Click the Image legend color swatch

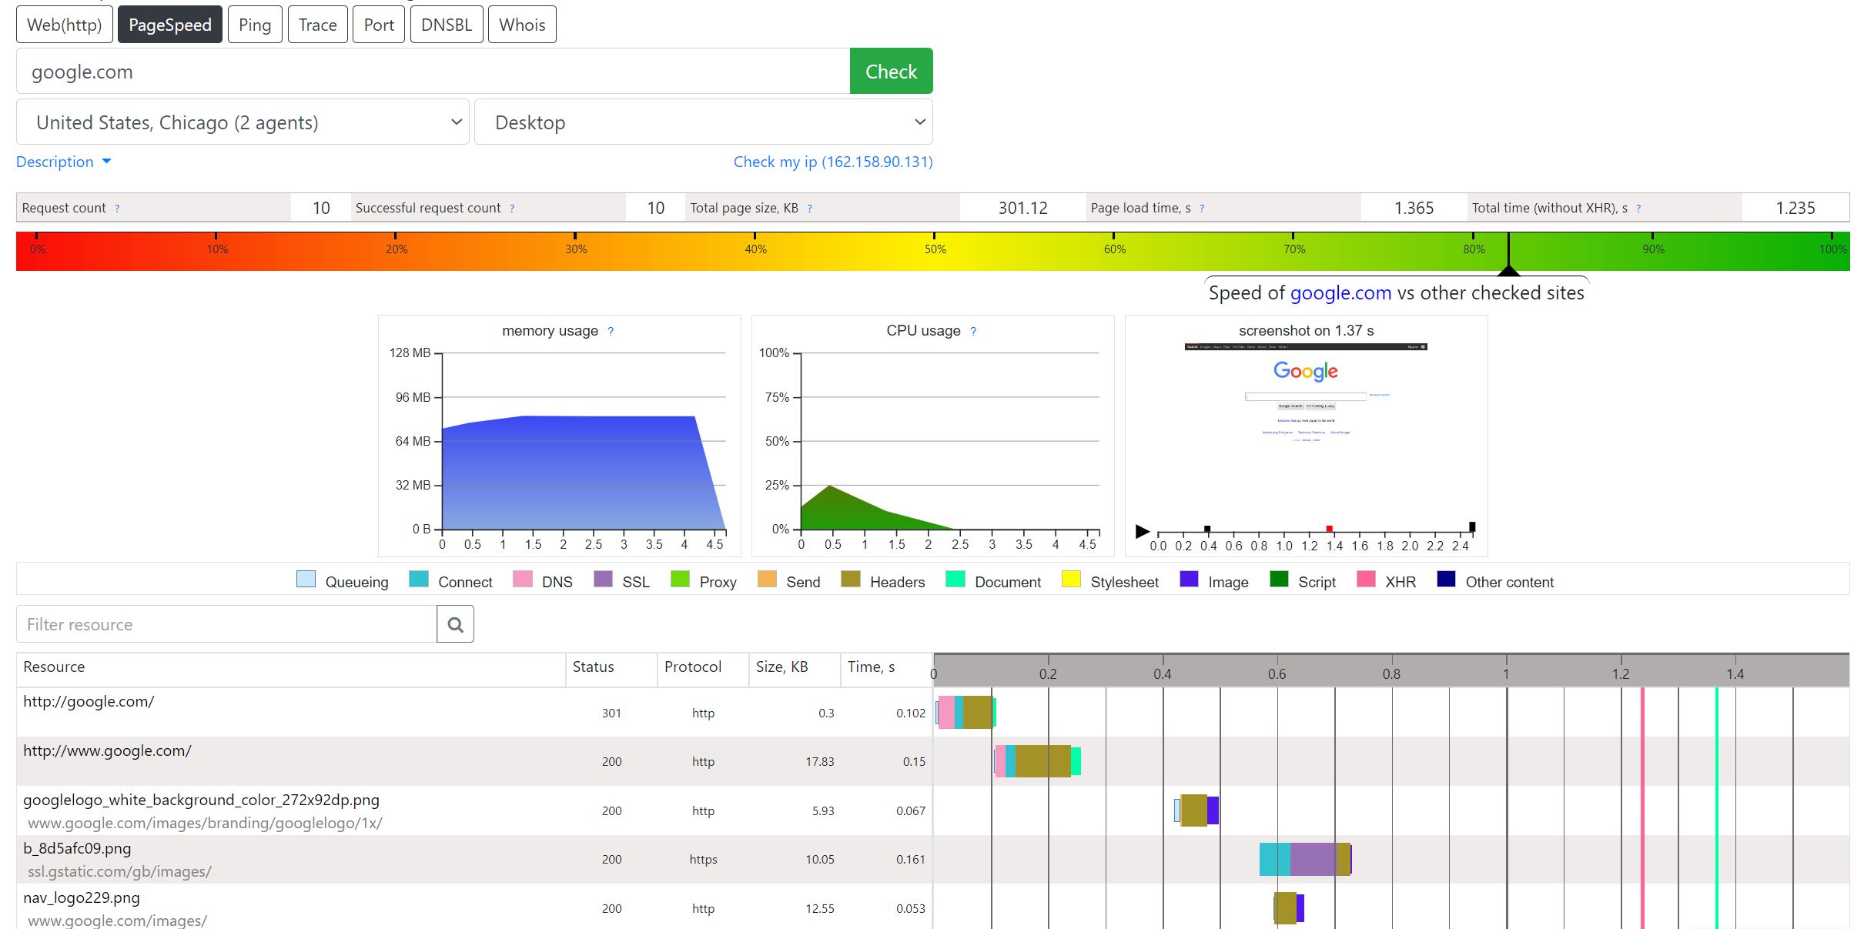(1190, 580)
